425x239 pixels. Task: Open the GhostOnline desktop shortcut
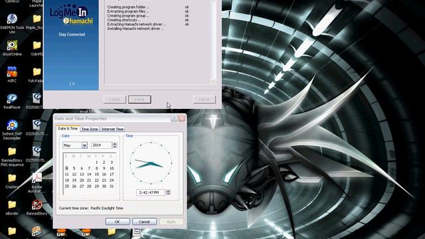click(12, 46)
